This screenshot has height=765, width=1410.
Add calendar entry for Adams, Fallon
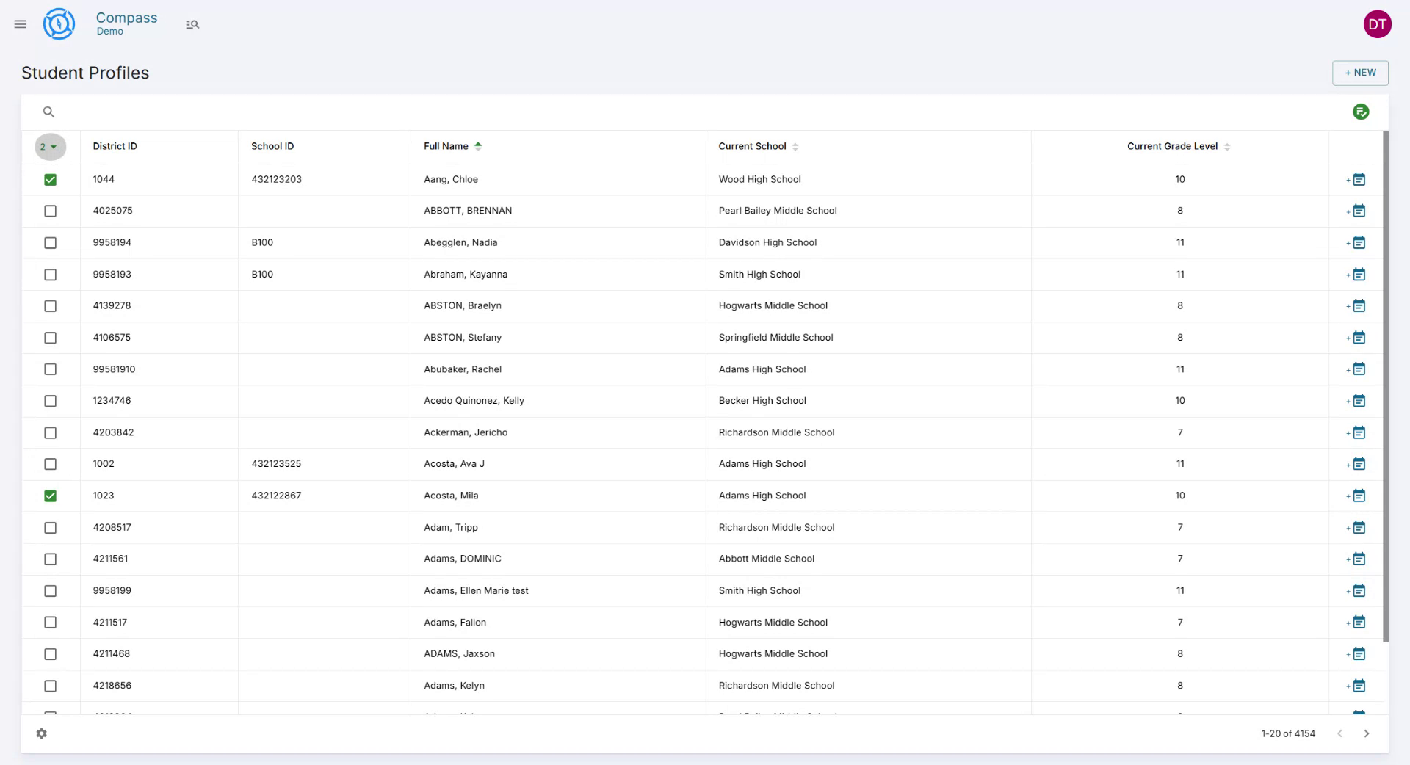1357,623
